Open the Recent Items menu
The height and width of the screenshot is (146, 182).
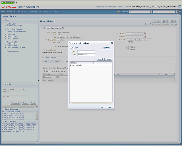point(22,11)
